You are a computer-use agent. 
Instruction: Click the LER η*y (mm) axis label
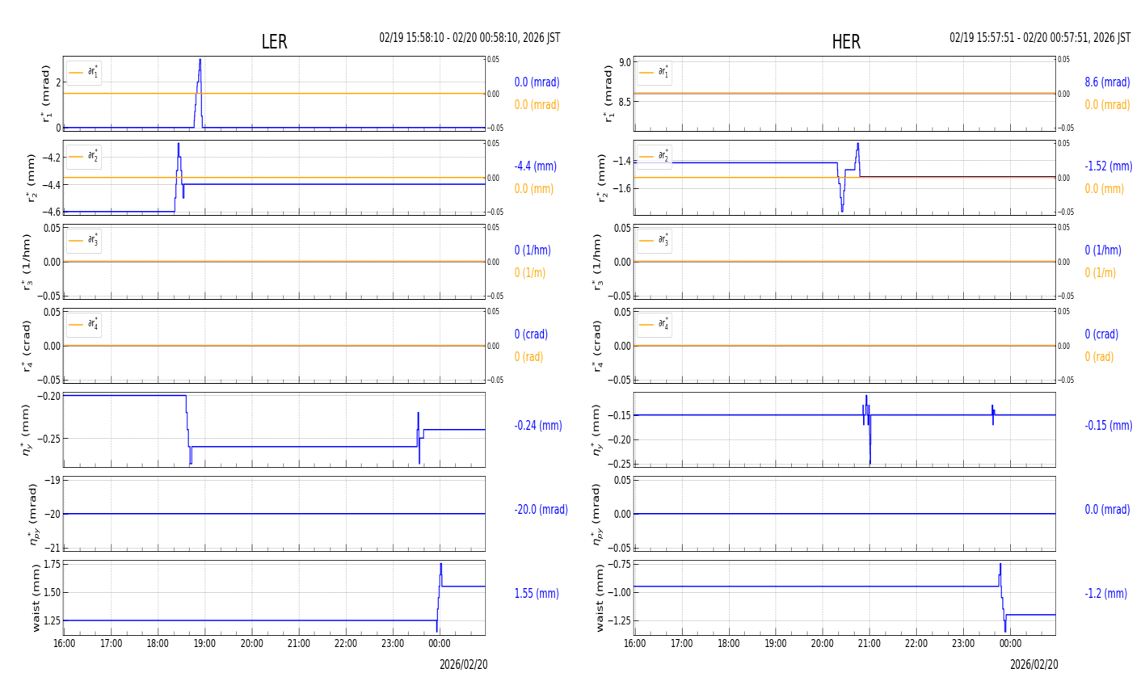27,429
